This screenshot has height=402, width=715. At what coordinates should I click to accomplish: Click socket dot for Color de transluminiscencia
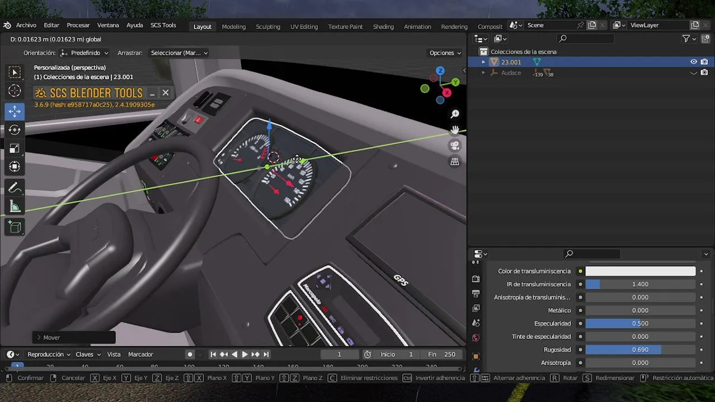(x=580, y=271)
